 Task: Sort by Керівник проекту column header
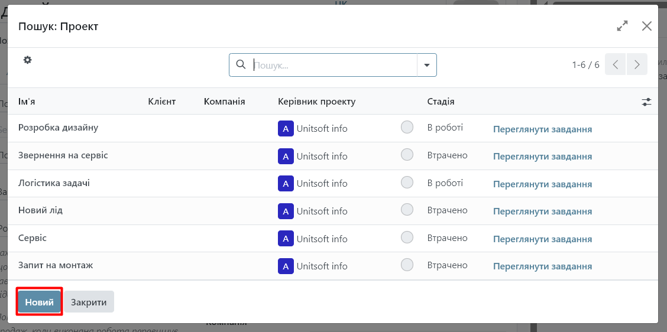tap(316, 102)
